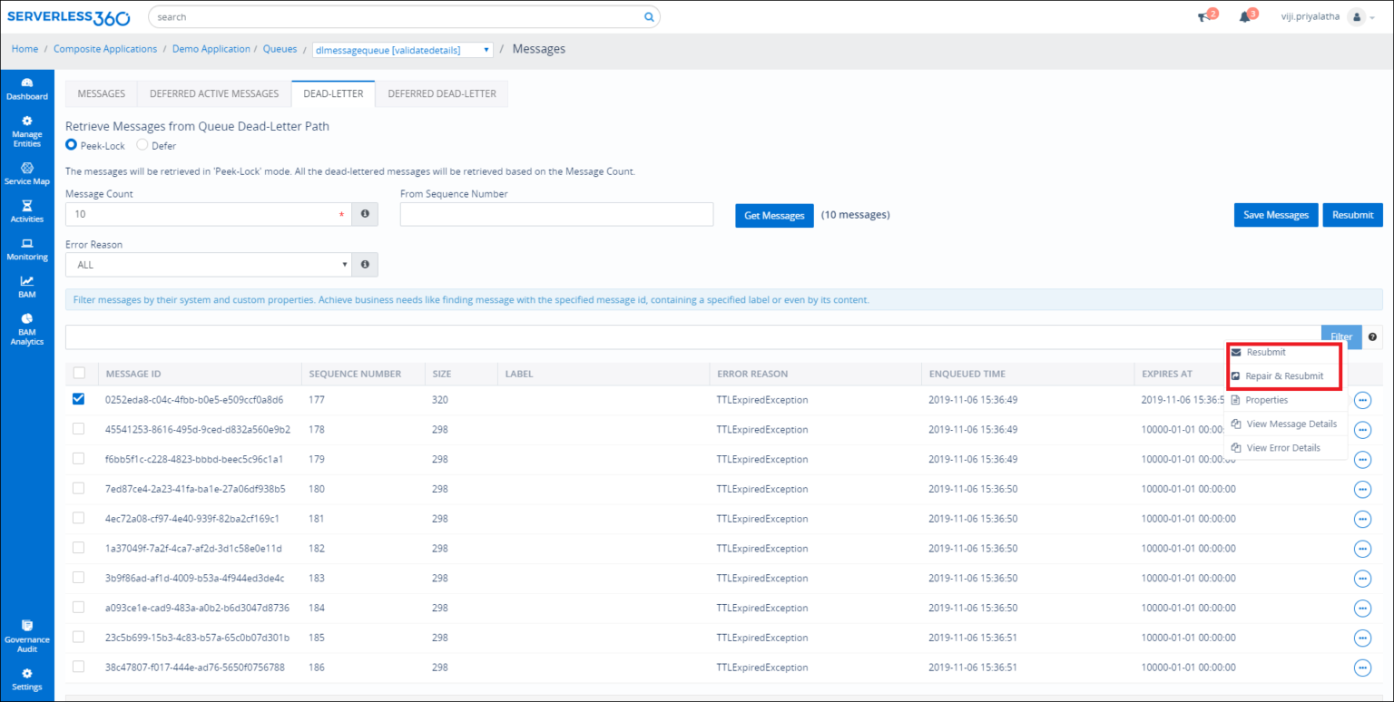Choose Repair & Resubmit from context menu
This screenshot has width=1394, height=702.
point(1283,375)
